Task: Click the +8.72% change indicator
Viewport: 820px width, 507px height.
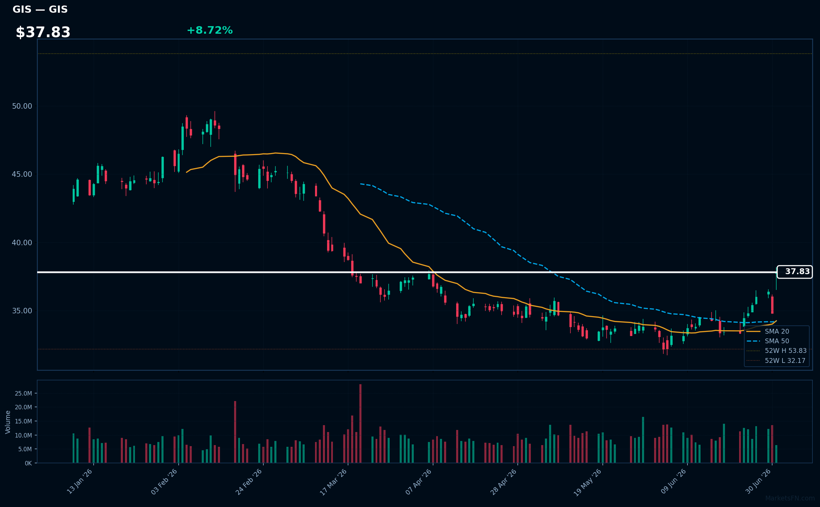Action: pyautogui.click(x=210, y=31)
